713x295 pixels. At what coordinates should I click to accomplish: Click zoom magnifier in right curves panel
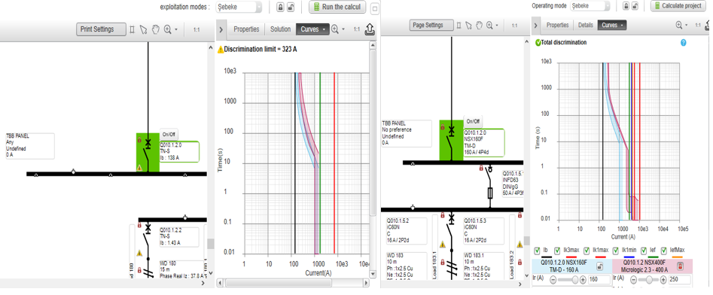pyautogui.click(x=679, y=26)
